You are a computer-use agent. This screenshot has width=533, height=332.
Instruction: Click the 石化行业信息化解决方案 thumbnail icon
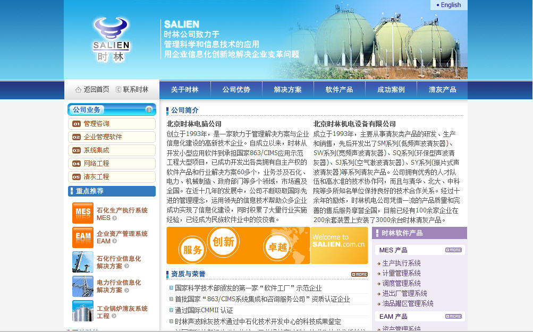click(x=82, y=262)
